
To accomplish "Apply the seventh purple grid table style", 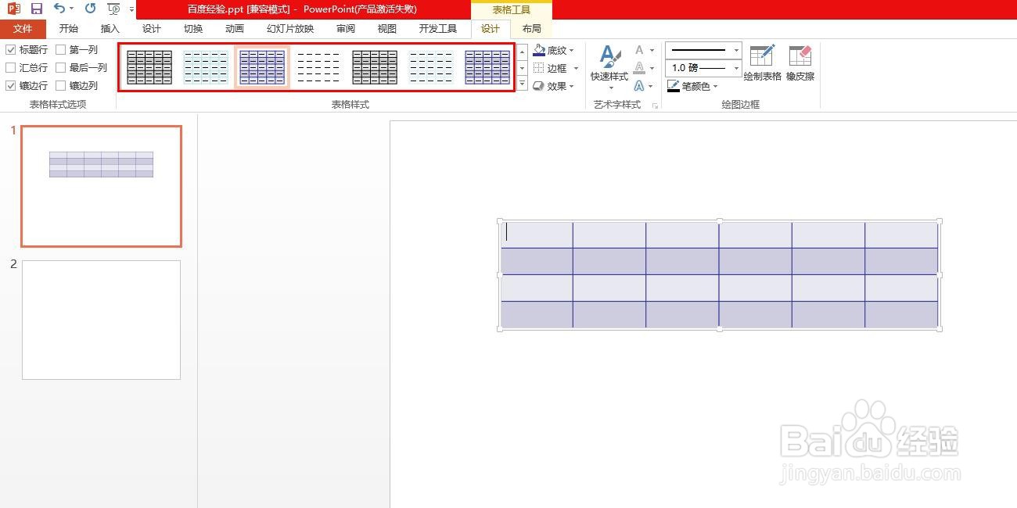I will pyautogui.click(x=487, y=68).
